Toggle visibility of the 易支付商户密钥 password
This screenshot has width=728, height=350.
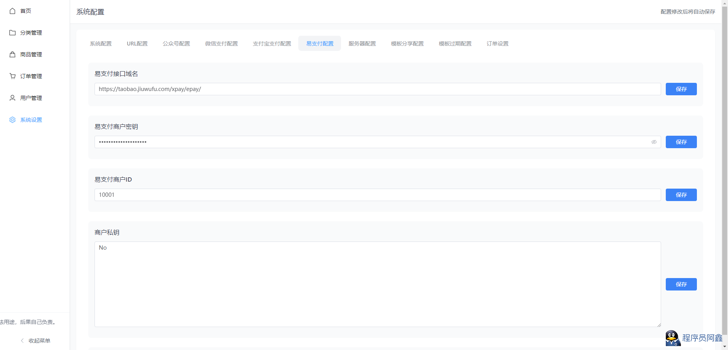pyautogui.click(x=654, y=142)
